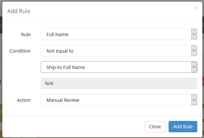Click the chevron arrow beside Ship-to Full Name

tap(194, 67)
